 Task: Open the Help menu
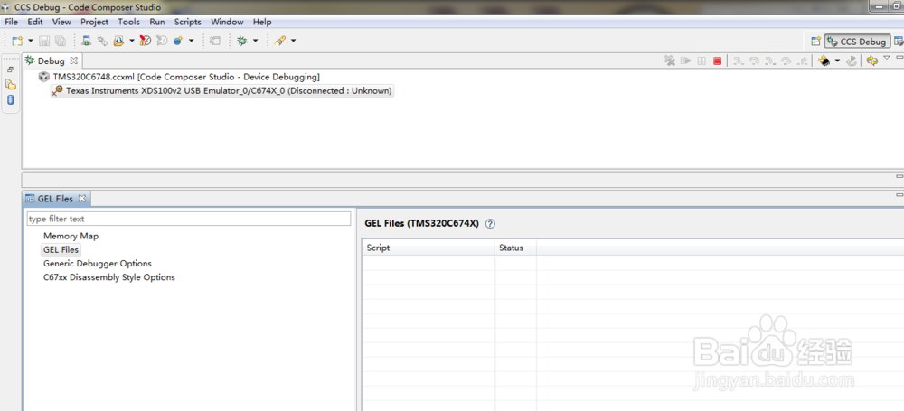tap(262, 22)
